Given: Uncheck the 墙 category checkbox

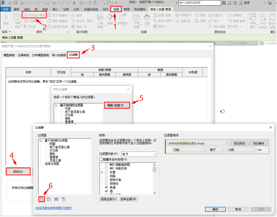Looking at the screenshot, I should (106, 191).
